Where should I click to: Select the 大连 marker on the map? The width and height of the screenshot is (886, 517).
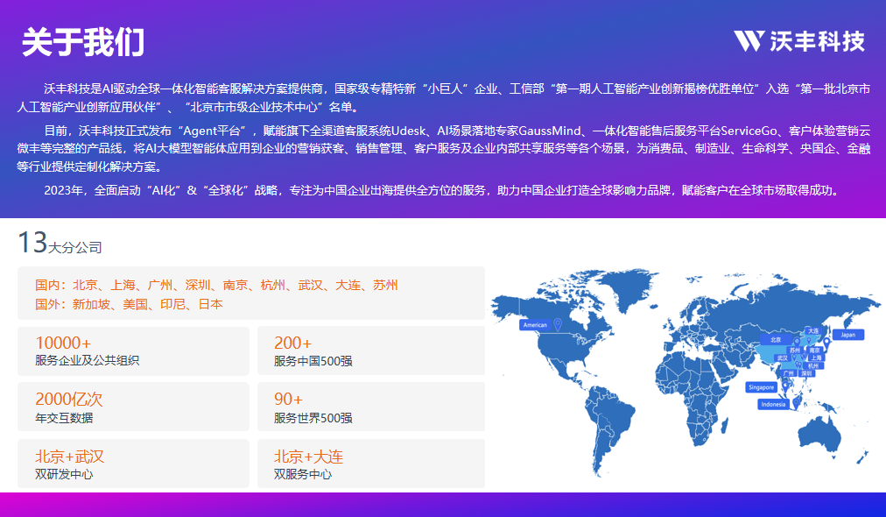click(x=813, y=331)
